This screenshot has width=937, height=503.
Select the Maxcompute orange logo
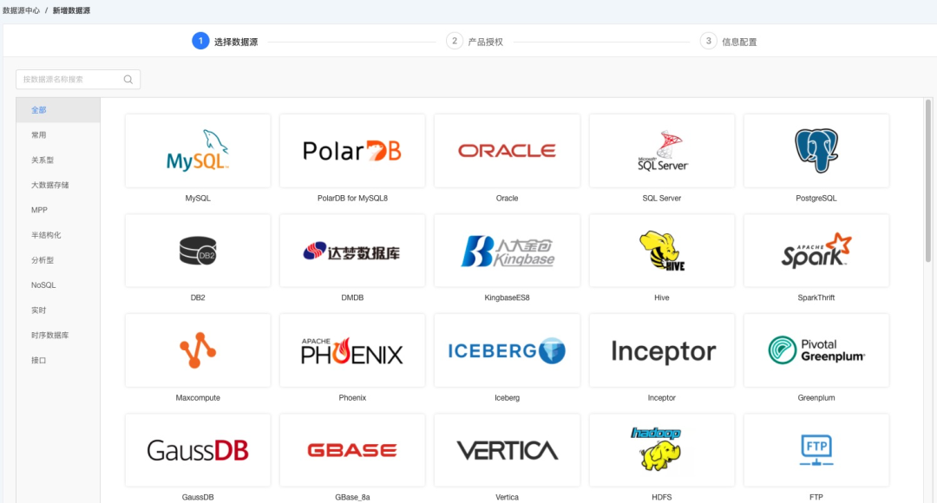[x=198, y=350]
